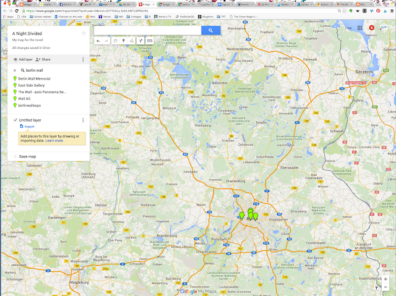Screen dimensions: 396x296
Task: Toggle Untitled layer visibility checkbox
Action: click(15, 120)
